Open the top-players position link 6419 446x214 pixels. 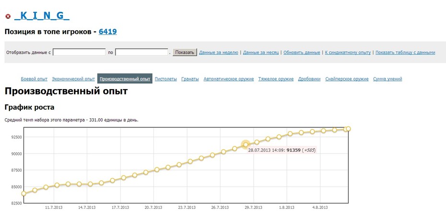pos(108,32)
